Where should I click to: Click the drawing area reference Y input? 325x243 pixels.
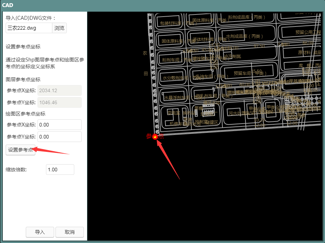[x=59, y=137]
